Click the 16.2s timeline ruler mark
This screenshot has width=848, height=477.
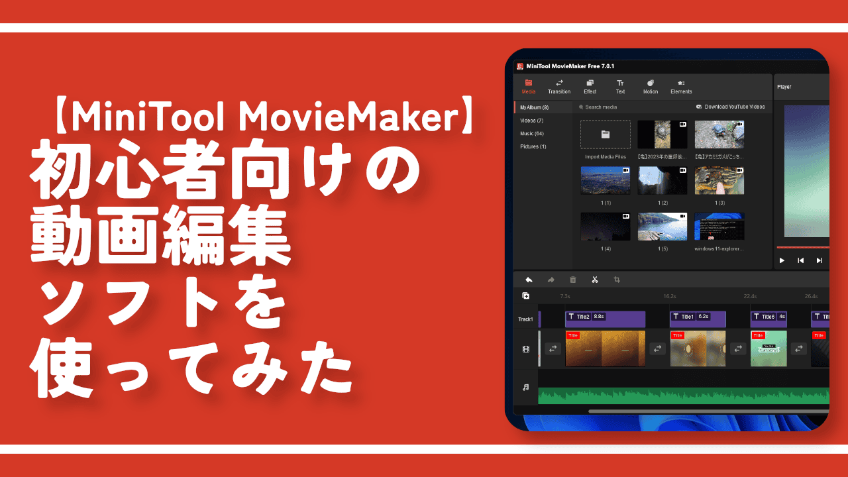pyautogui.click(x=670, y=296)
